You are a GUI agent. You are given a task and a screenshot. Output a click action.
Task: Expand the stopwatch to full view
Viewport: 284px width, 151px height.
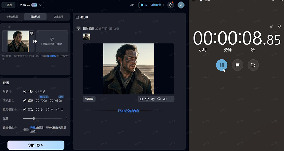pyautogui.click(x=272, y=26)
